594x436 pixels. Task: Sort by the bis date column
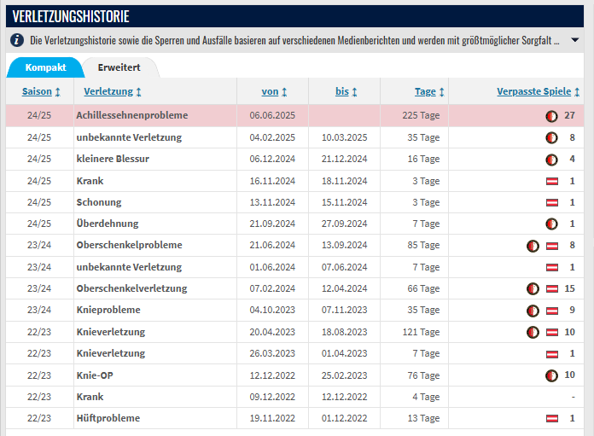click(x=346, y=91)
